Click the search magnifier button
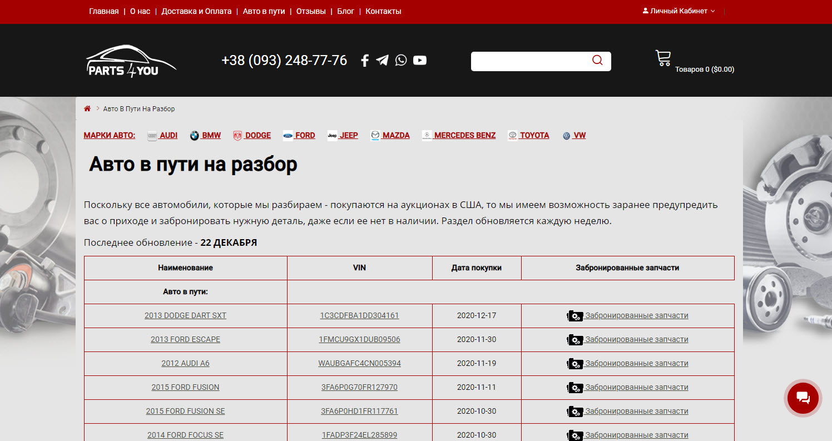Image resolution: width=832 pixels, height=441 pixels. 597,61
